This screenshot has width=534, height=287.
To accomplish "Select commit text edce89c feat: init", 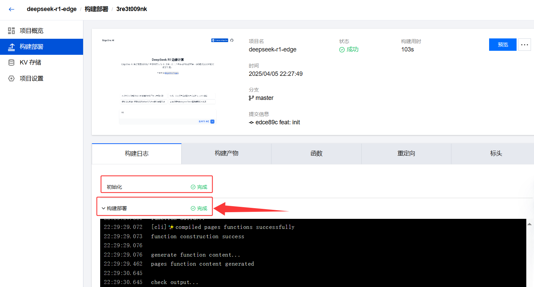I will coord(278,122).
